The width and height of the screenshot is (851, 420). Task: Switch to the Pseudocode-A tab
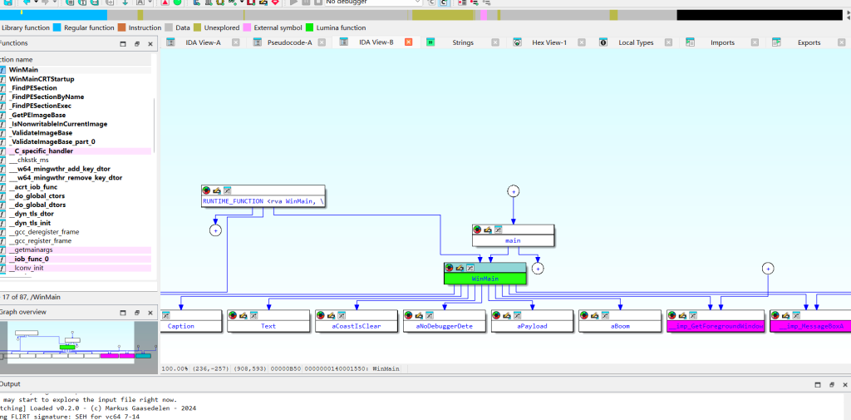[290, 42]
